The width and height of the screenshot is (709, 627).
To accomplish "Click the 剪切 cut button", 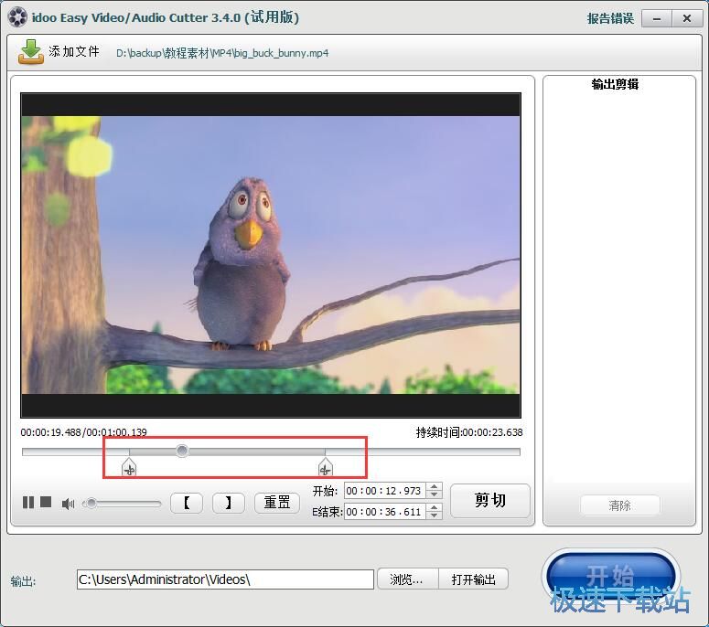I will click(x=490, y=501).
